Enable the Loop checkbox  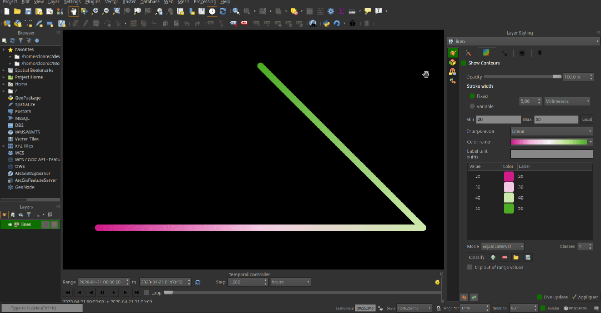coord(147,292)
